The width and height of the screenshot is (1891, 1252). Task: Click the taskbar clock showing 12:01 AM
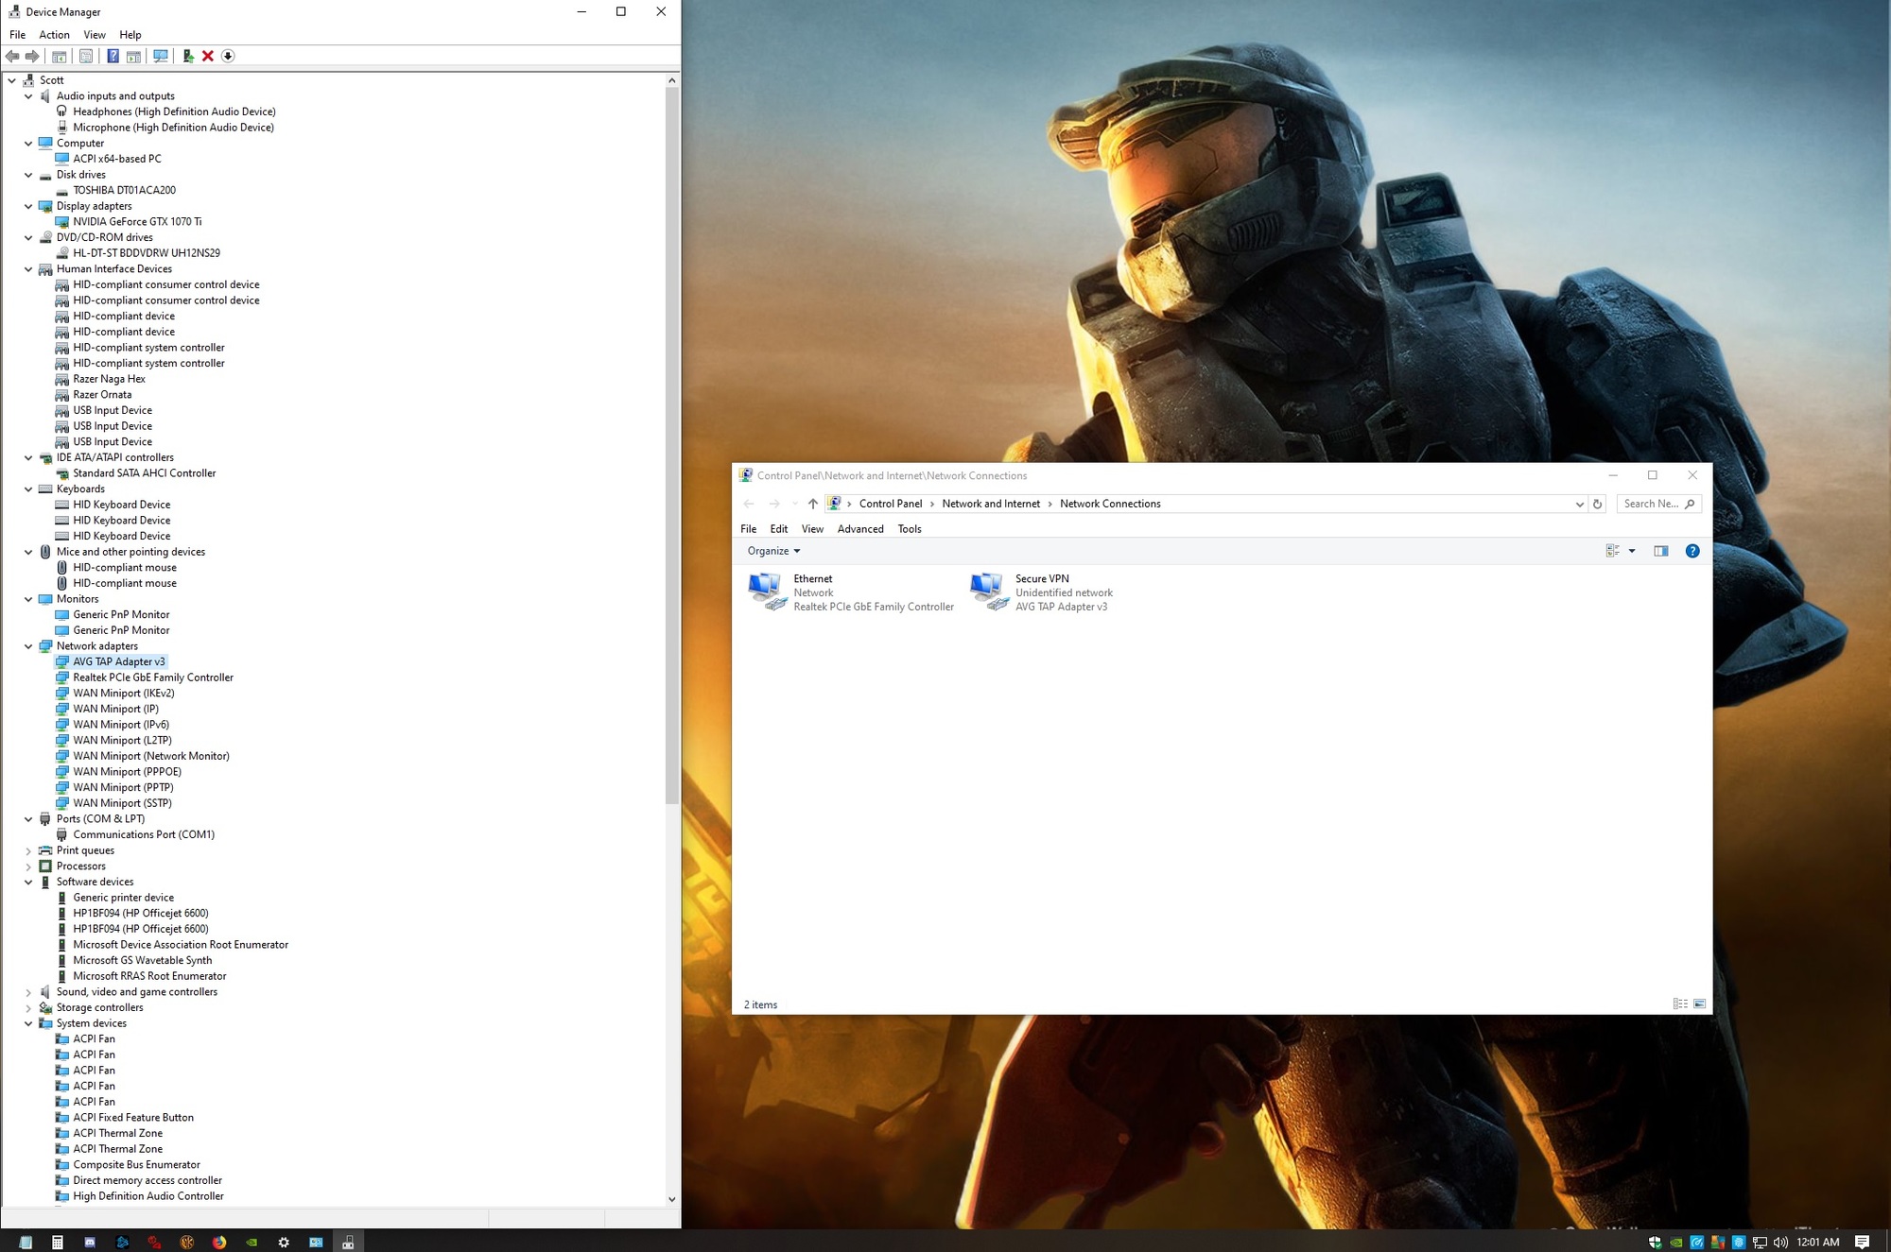click(1817, 1243)
